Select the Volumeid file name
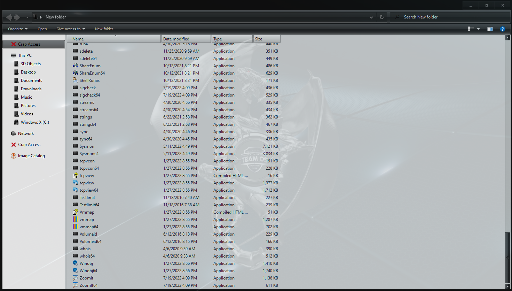Viewport: 512px width, 291px height. pyautogui.click(x=88, y=234)
